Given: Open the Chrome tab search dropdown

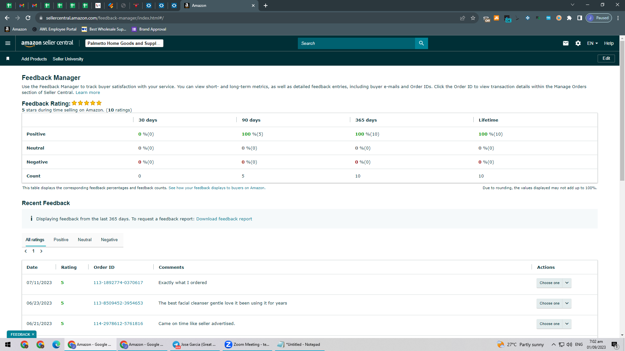Looking at the screenshot, I should click(573, 5).
